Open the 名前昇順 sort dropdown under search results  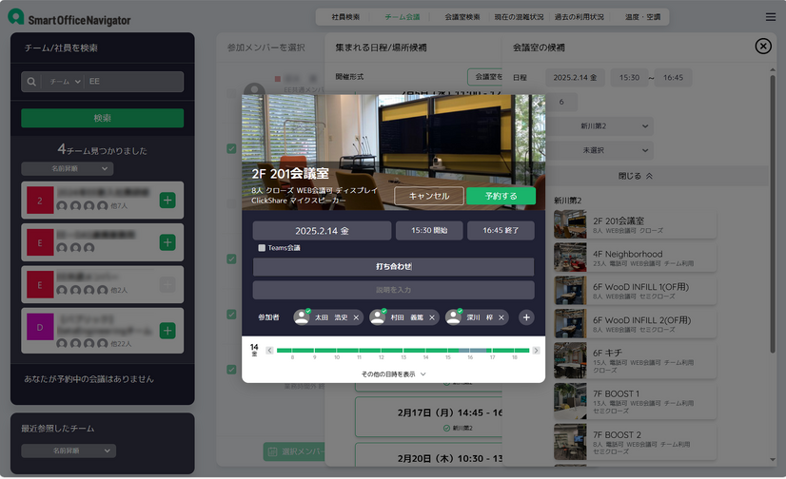[68, 168]
